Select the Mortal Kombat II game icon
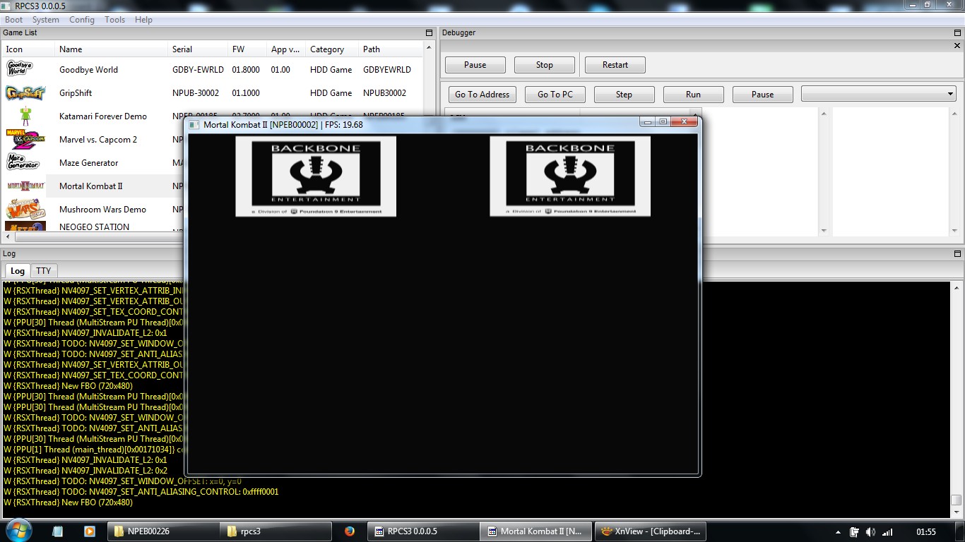The width and height of the screenshot is (965, 542). pos(25,186)
